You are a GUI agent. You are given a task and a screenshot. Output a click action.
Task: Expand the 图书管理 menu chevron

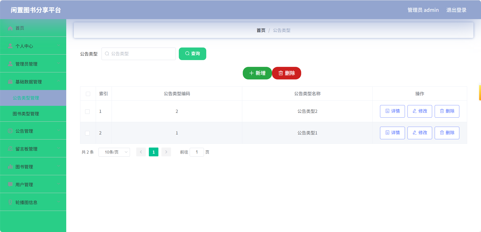coord(58,166)
